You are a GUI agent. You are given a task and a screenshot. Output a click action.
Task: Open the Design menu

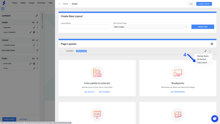coord(32,3)
